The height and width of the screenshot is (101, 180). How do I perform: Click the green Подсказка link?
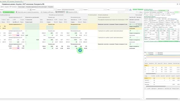tap(140, 10)
